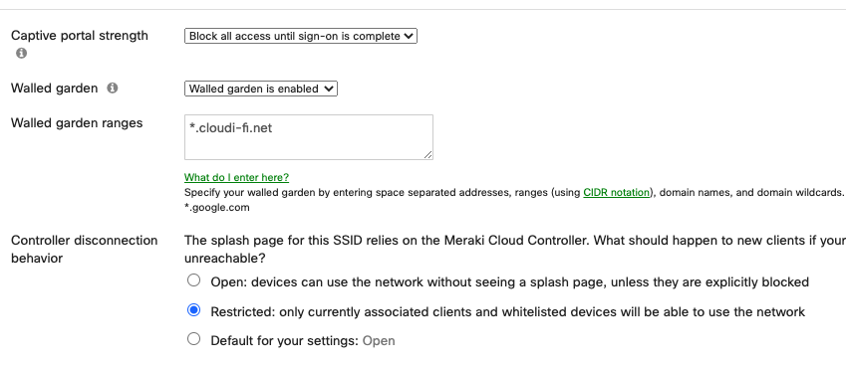
Task: Click the splash page Meraki Cloud Controller question text
Action: tap(515, 249)
